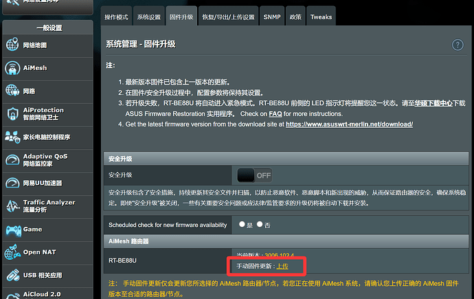Open the Traffic Analyzer icon
Image resolution: width=474 pixels, height=299 pixels.
(x=12, y=206)
